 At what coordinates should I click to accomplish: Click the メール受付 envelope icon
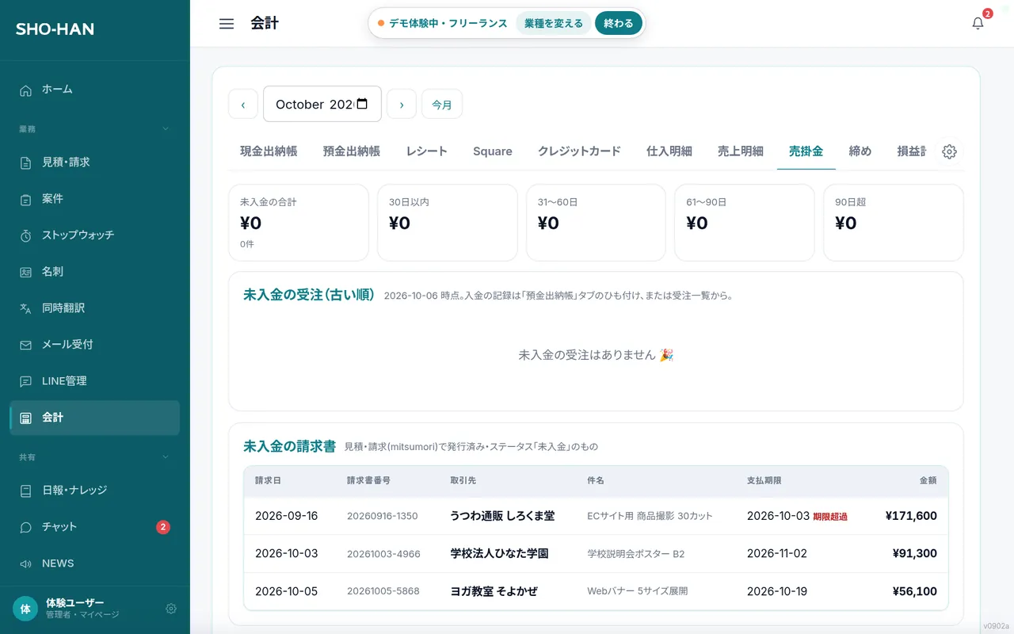pyautogui.click(x=26, y=346)
